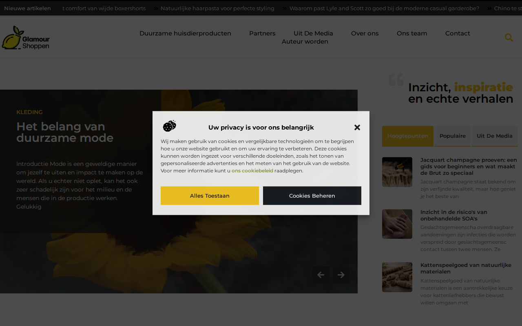Click the holding hands thumbnail

[x=397, y=224]
